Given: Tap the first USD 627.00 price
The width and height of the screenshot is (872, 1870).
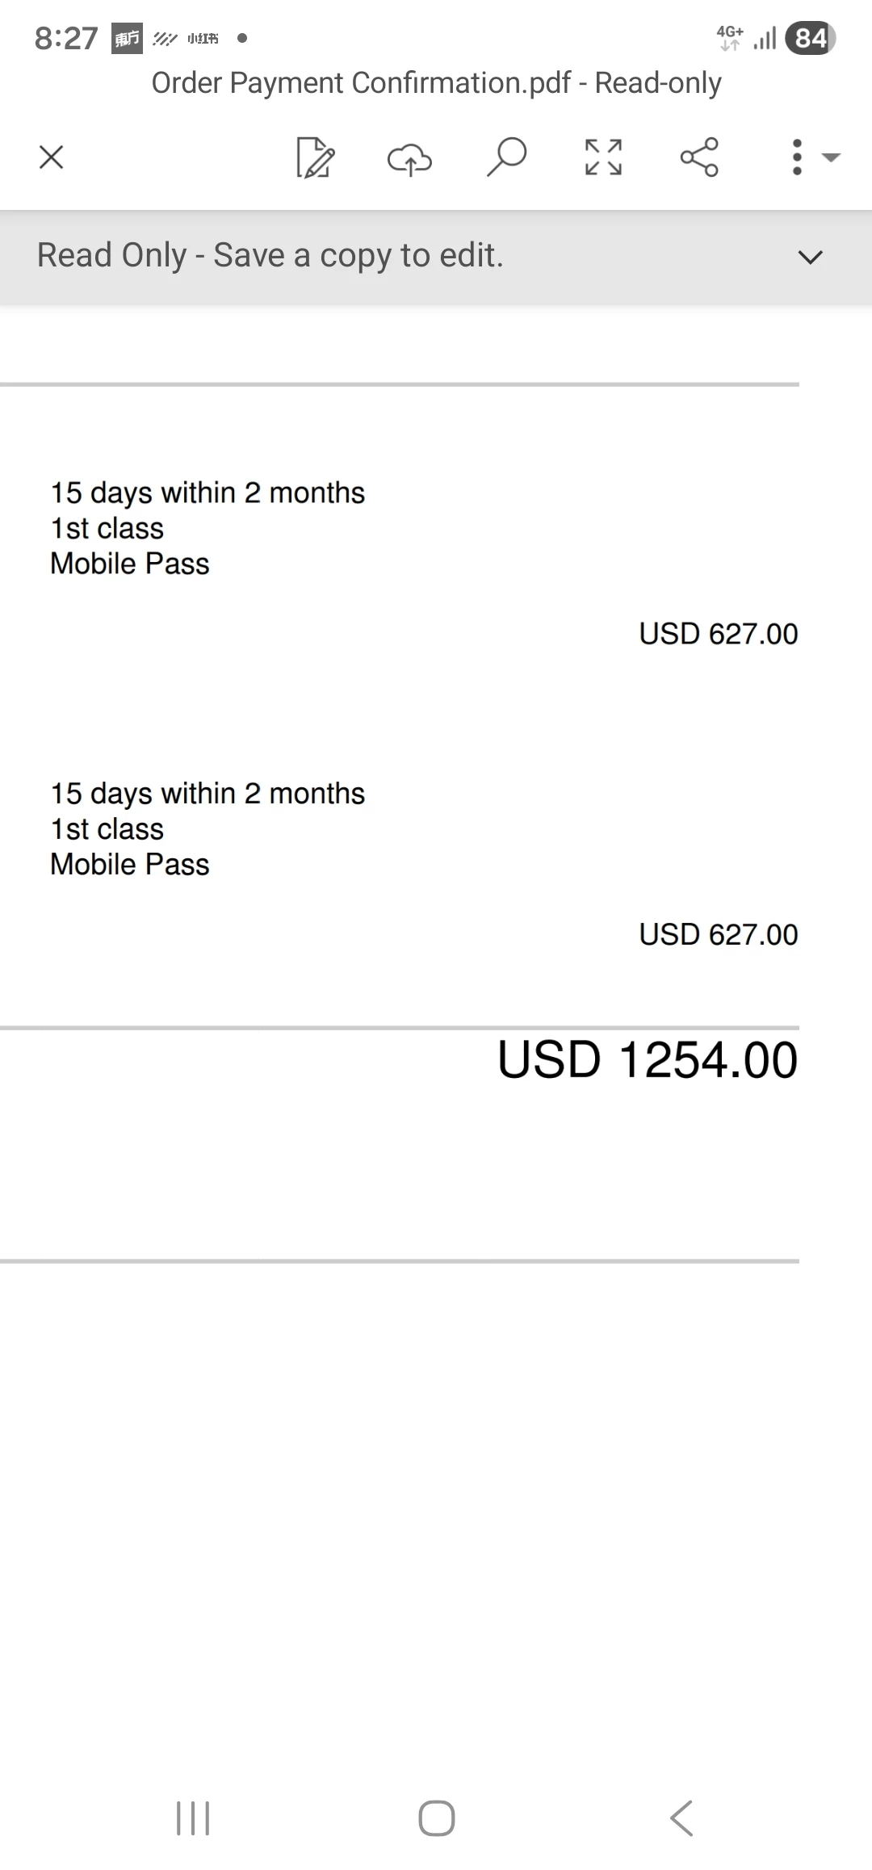Looking at the screenshot, I should (718, 634).
